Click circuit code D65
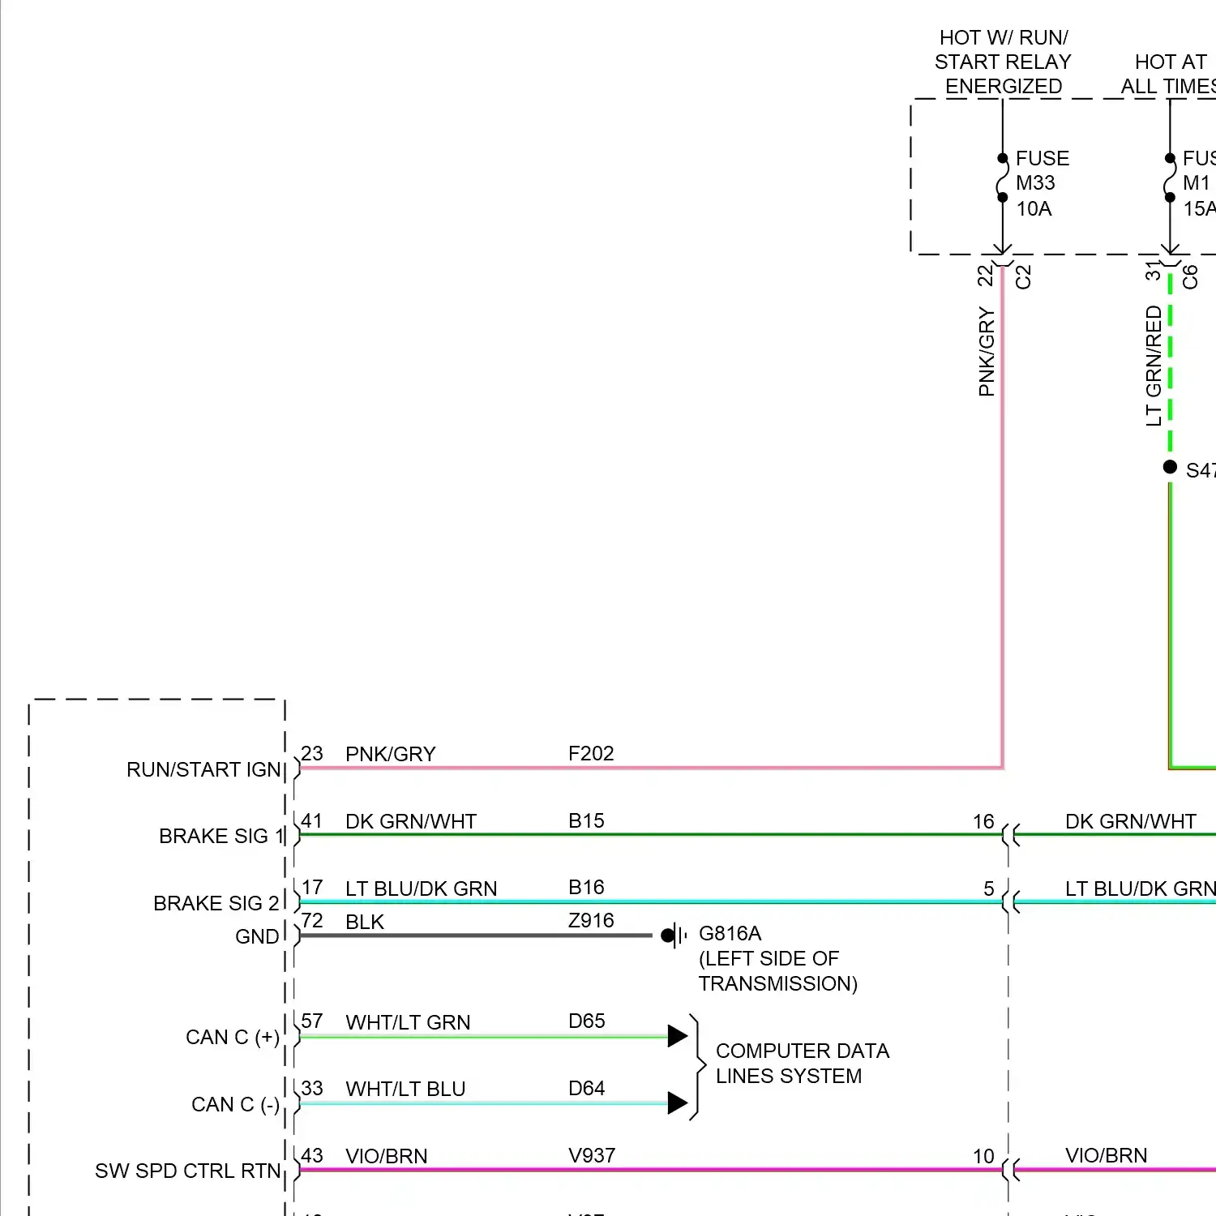 click(587, 1021)
